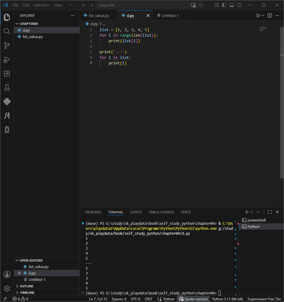284x302 pixels.
Task: Collapse the CHAPTER04 folder section
Action: tap(46, 24)
